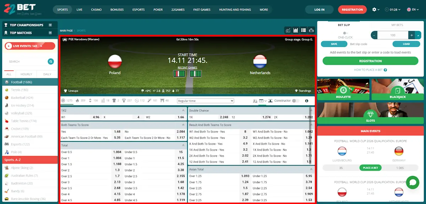Open the column layout dropdown
The height and width of the screenshot is (204, 426).
tap(263, 101)
